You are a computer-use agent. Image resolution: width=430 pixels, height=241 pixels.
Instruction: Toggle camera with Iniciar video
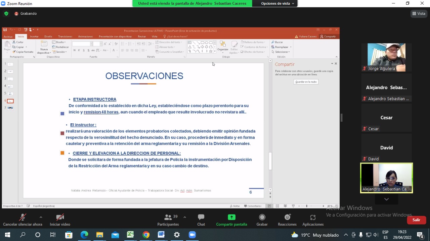[60, 218]
